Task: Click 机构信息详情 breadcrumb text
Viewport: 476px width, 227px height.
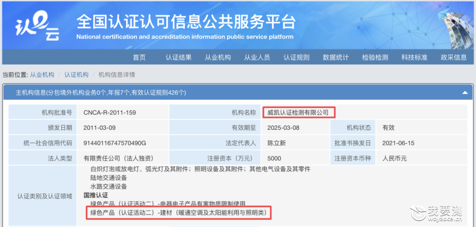Action: click(x=117, y=74)
